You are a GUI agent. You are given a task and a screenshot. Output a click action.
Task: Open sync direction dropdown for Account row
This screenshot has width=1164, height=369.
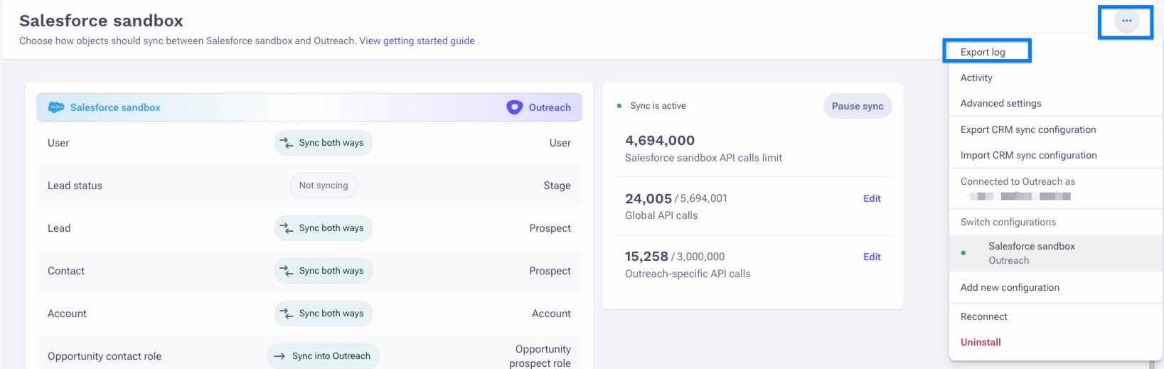point(324,314)
